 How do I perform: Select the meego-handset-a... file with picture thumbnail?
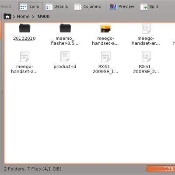point(105,35)
